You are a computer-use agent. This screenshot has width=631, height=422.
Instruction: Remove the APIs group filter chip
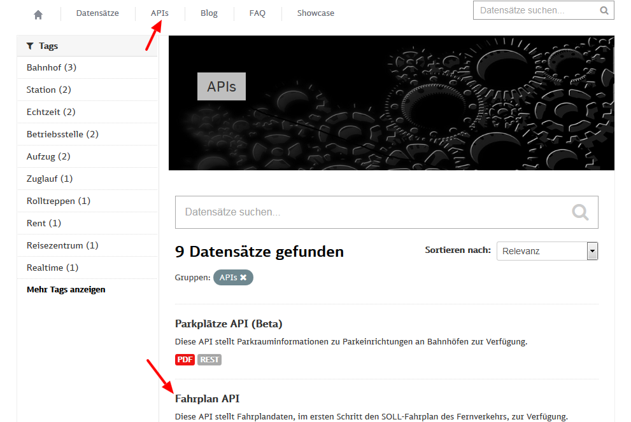(x=245, y=277)
